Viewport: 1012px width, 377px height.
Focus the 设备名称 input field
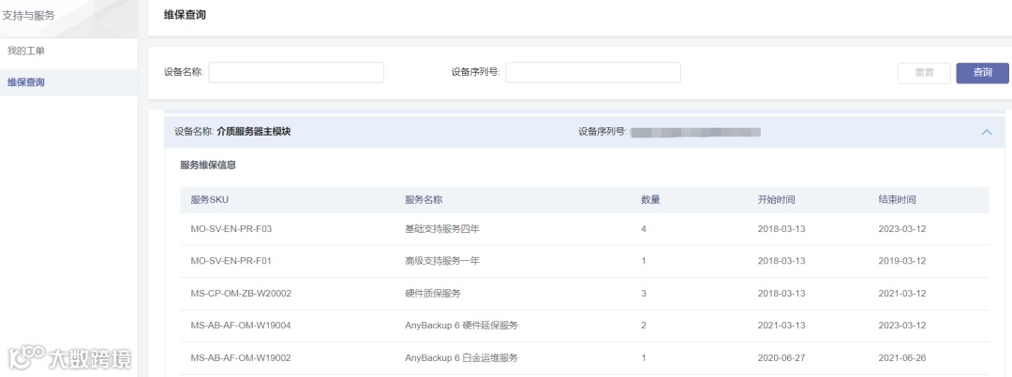[x=296, y=73]
